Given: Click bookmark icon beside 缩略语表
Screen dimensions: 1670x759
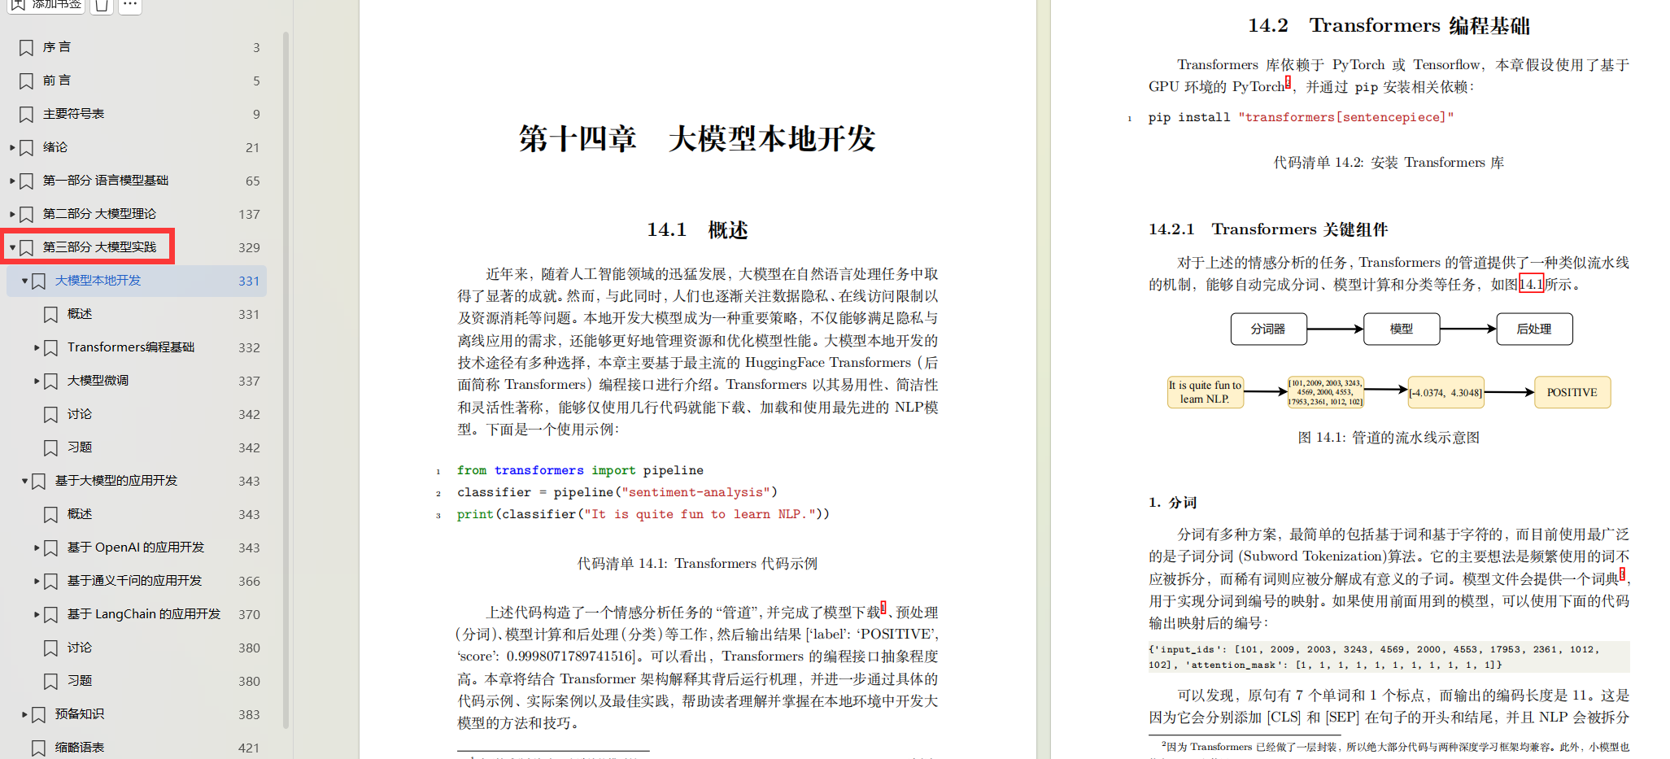Looking at the screenshot, I should pyautogui.click(x=38, y=748).
